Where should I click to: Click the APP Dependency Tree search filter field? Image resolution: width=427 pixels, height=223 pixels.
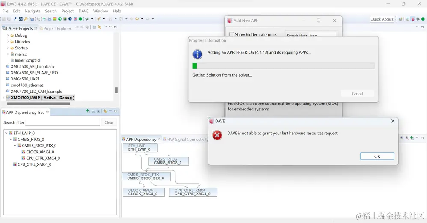point(62,122)
